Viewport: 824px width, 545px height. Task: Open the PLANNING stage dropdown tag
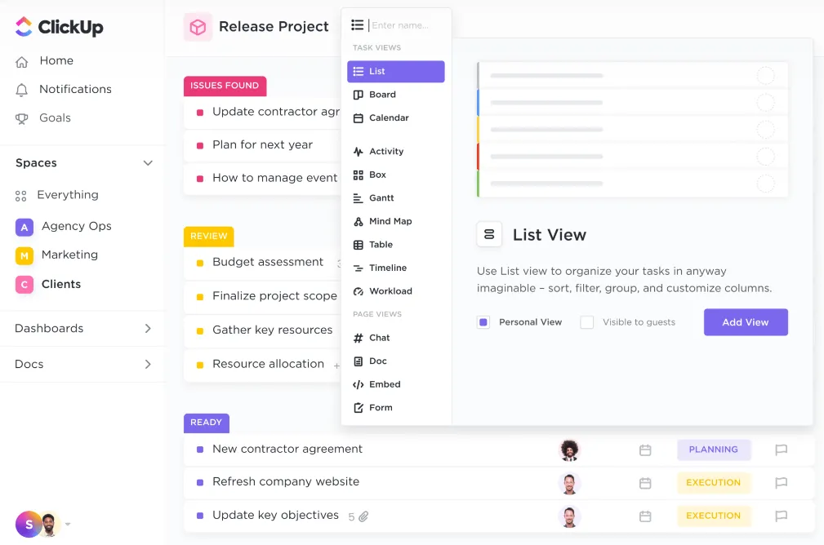[x=714, y=450]
